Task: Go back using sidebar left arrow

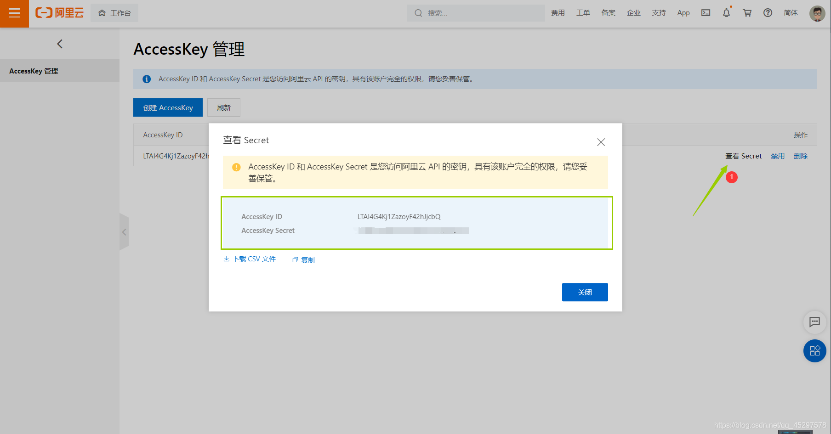Action: 60,44
